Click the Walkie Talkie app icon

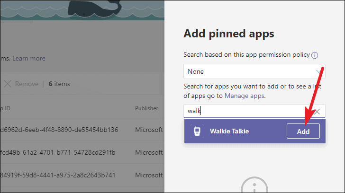point(196,132)
